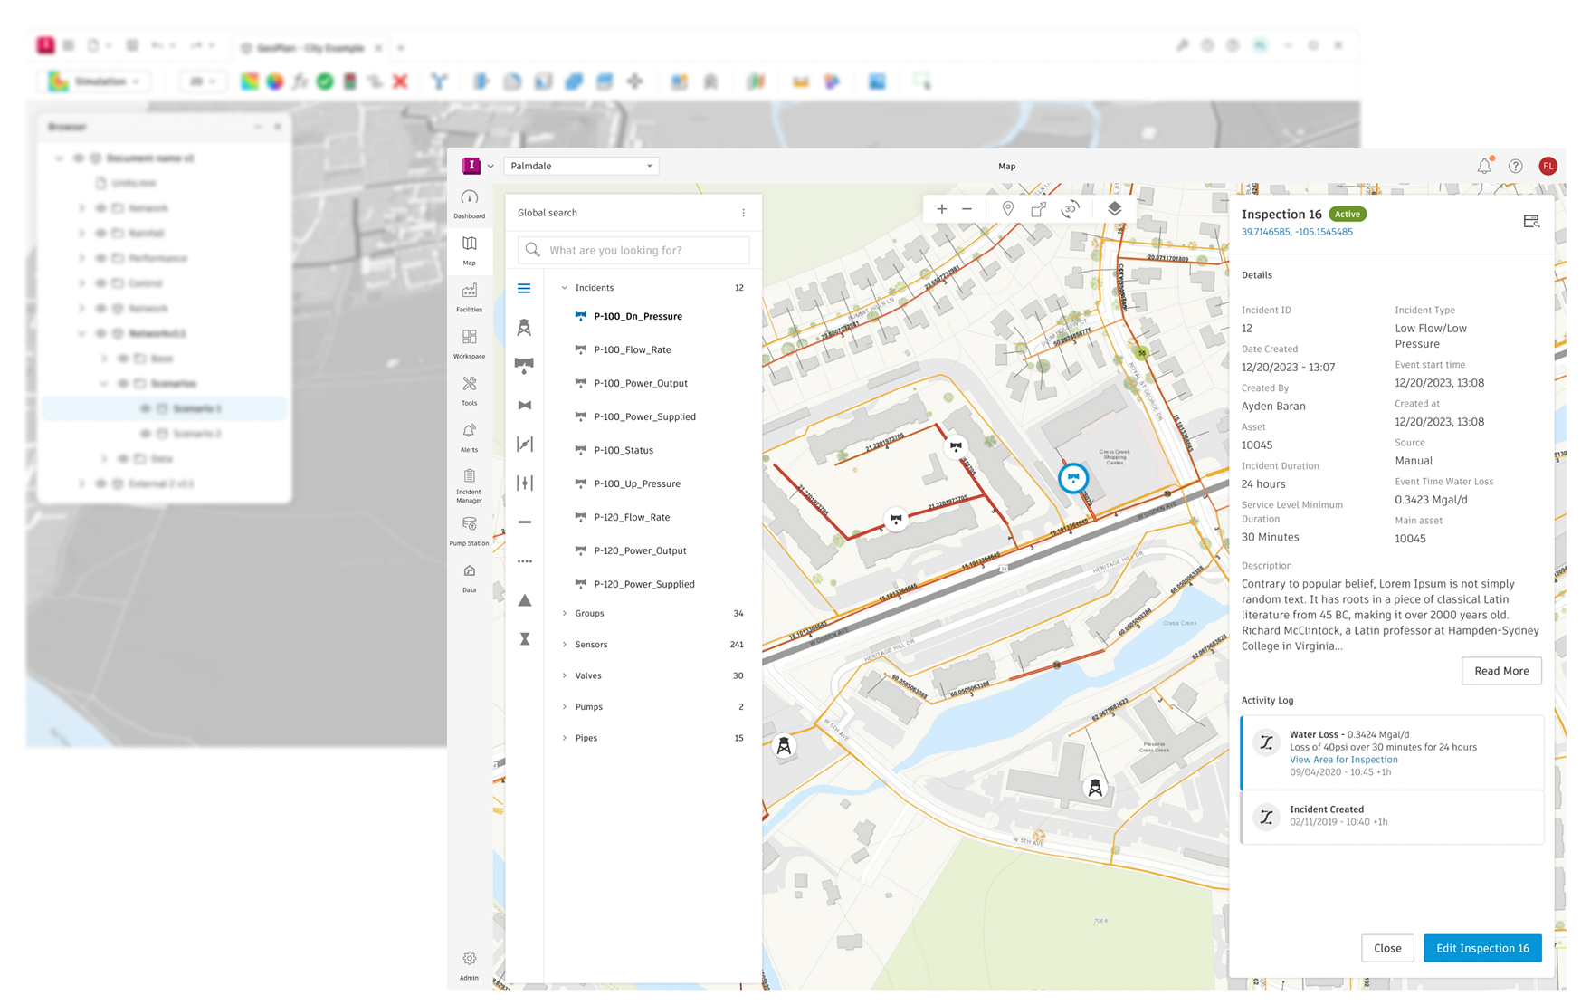The image size is (1581, 1005).
Task: Open the Data section in the sidebar
Action: (x=469, y=579)
